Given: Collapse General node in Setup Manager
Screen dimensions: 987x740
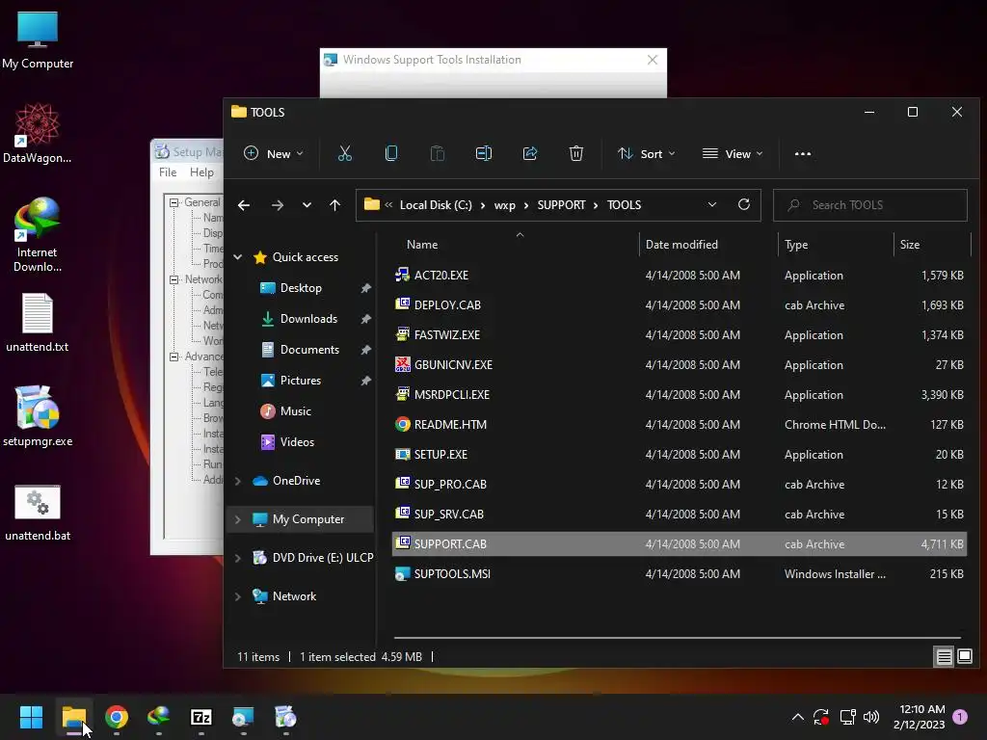Looking at the screenshot, I should tap(173, 202).
